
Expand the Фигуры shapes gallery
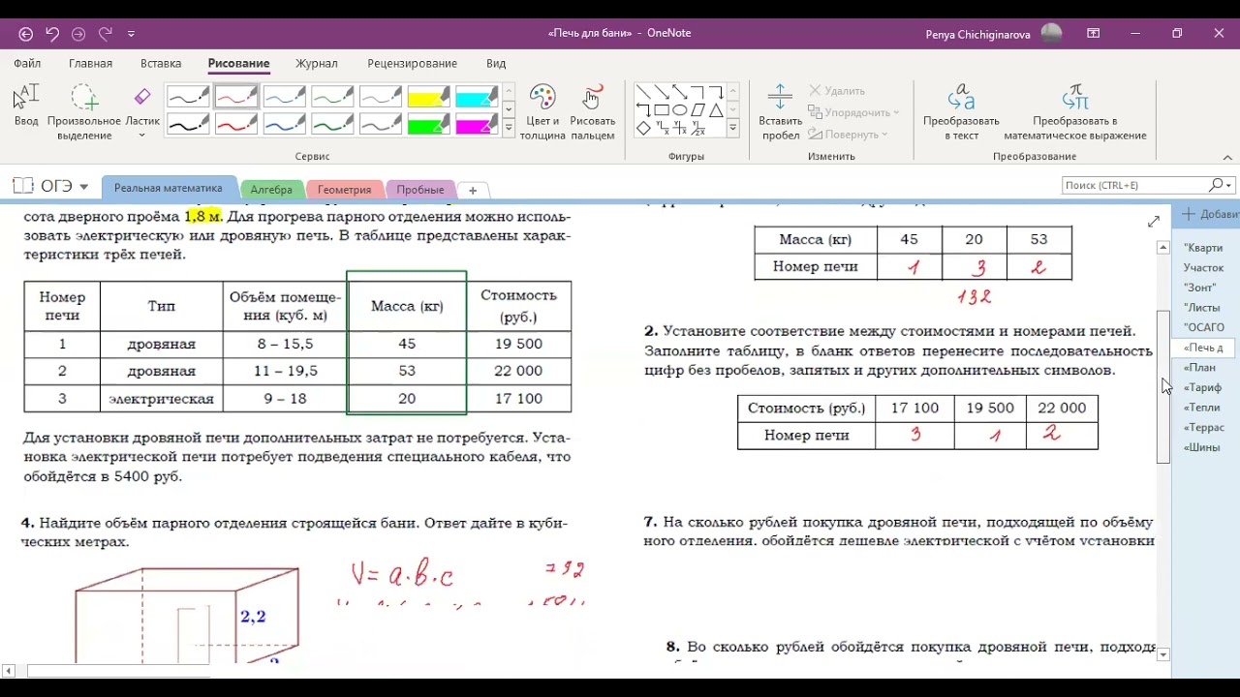[733, 128]
